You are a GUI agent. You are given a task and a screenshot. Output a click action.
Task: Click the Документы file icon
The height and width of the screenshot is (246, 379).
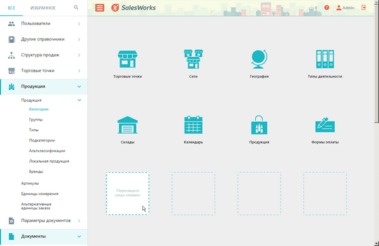(11, 237)
